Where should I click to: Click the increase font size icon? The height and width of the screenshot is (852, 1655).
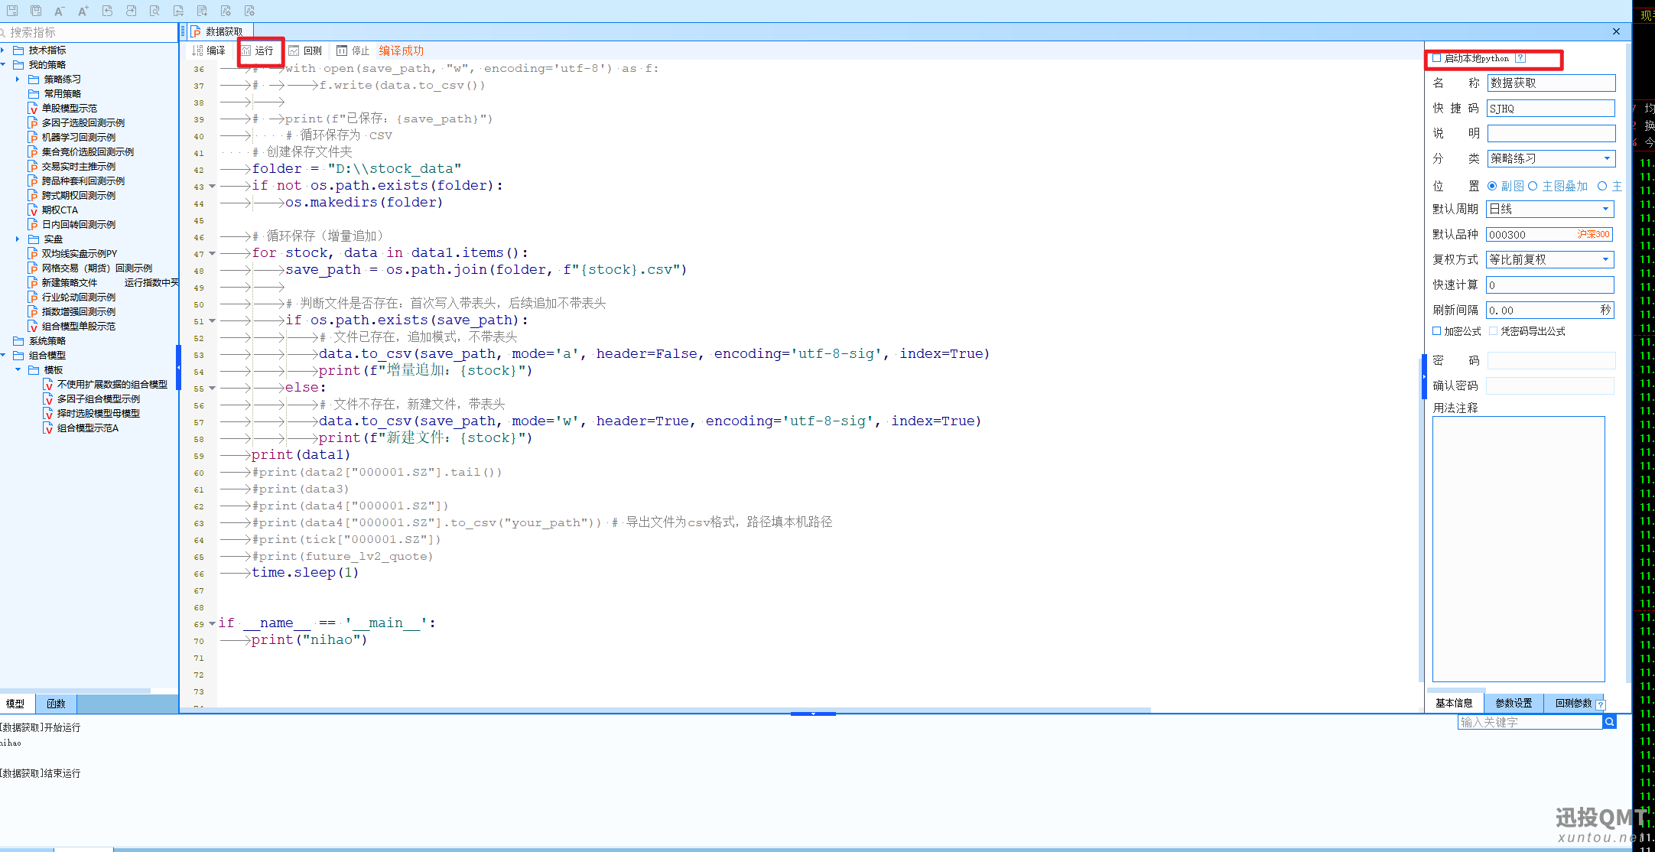pos(83,11)
